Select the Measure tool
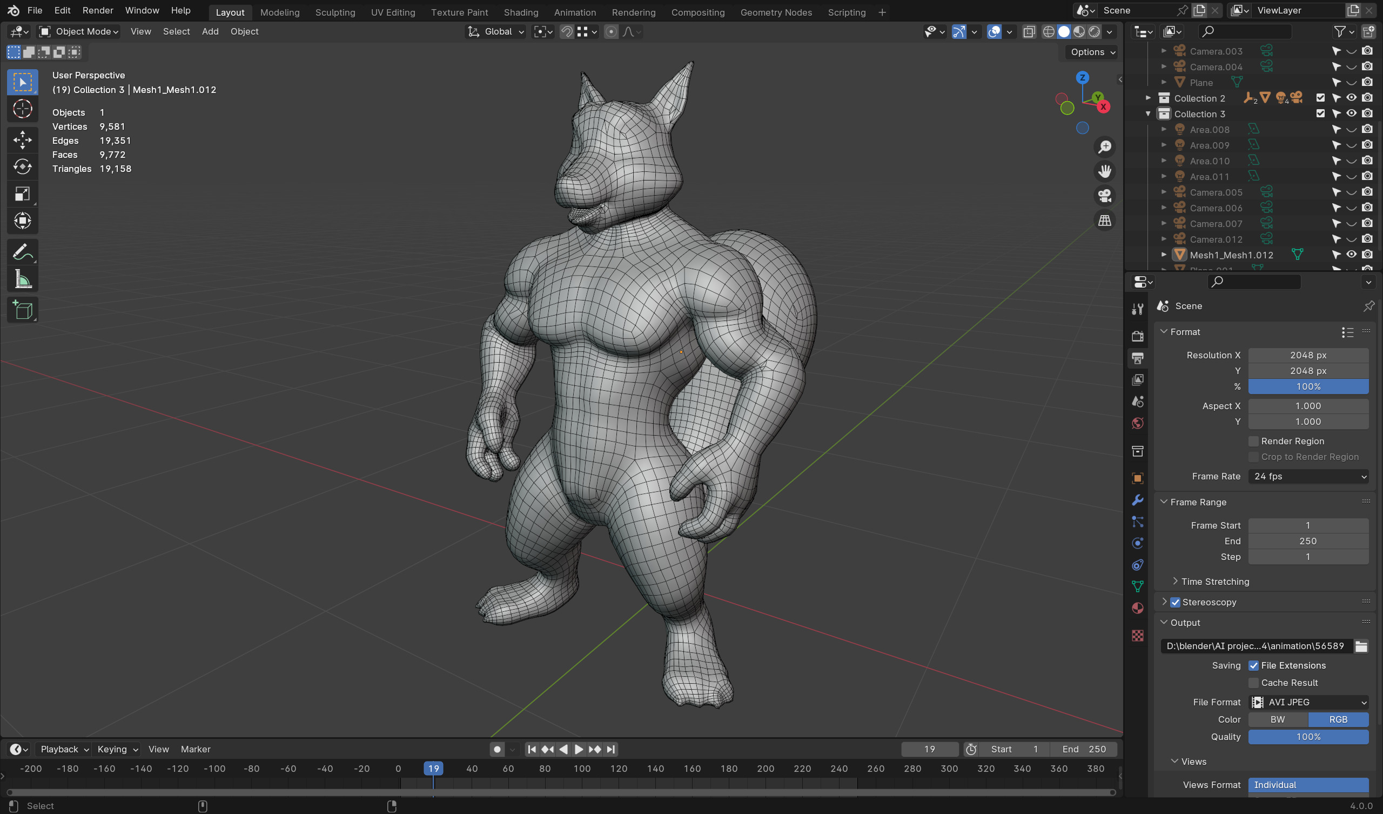The height and width of the screenshot is (814, 1383). pos(23,279)
